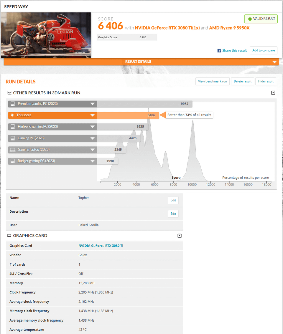
Task: Open the This score dropdown arrow
Action: [92, 115]
